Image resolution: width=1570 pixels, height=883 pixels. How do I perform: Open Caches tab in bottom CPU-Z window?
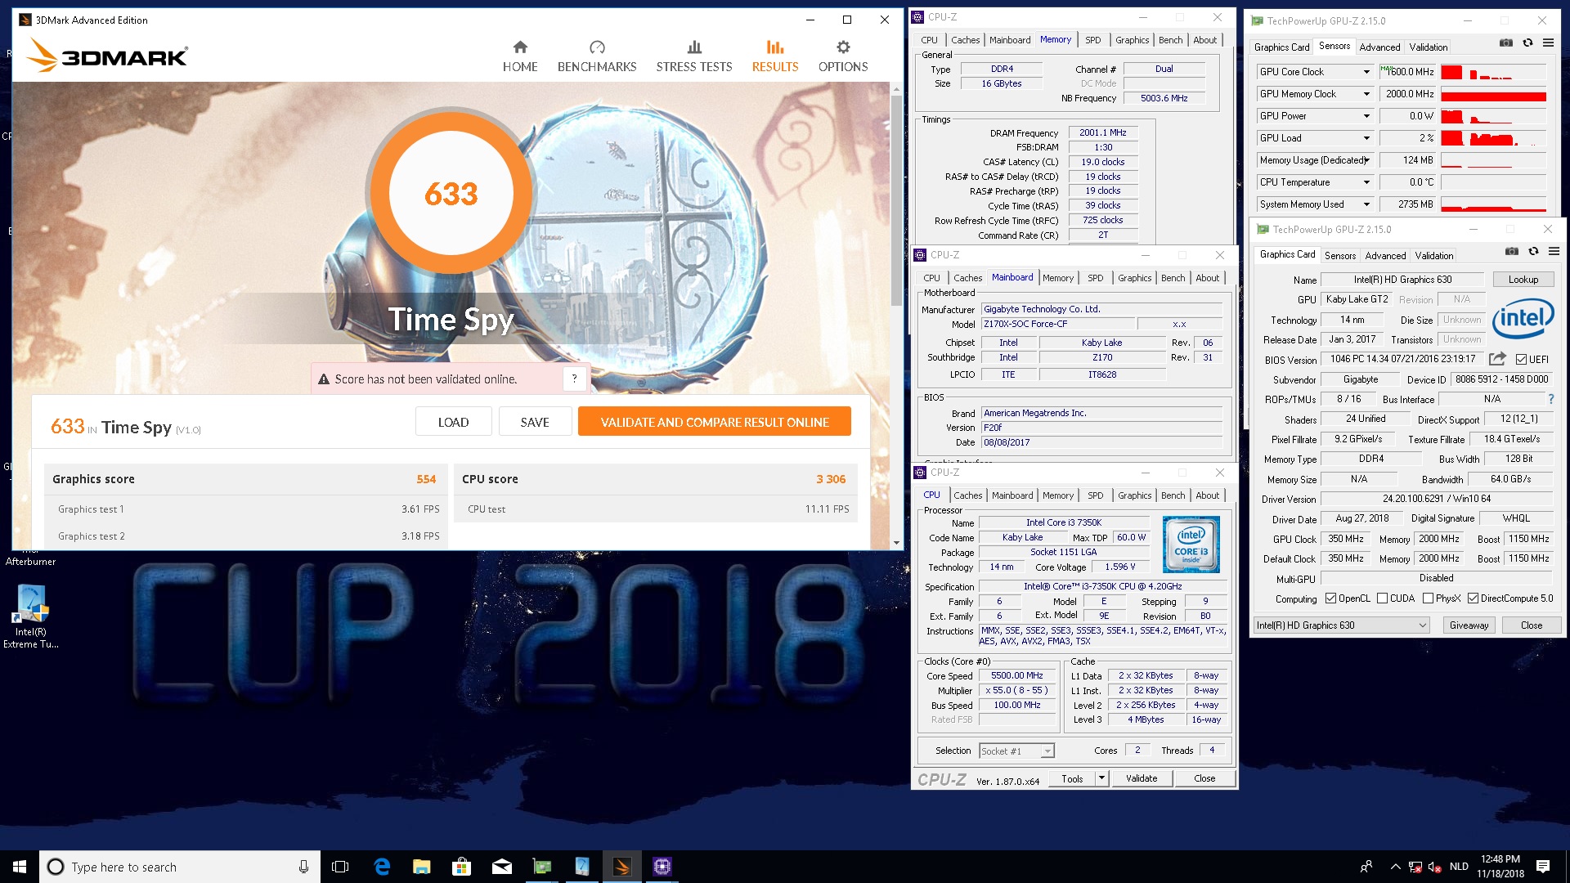tap(967, 495)
